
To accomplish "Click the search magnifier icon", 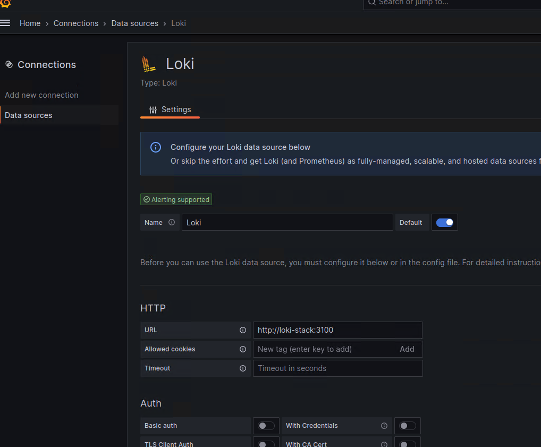I will tap(371, 3).
